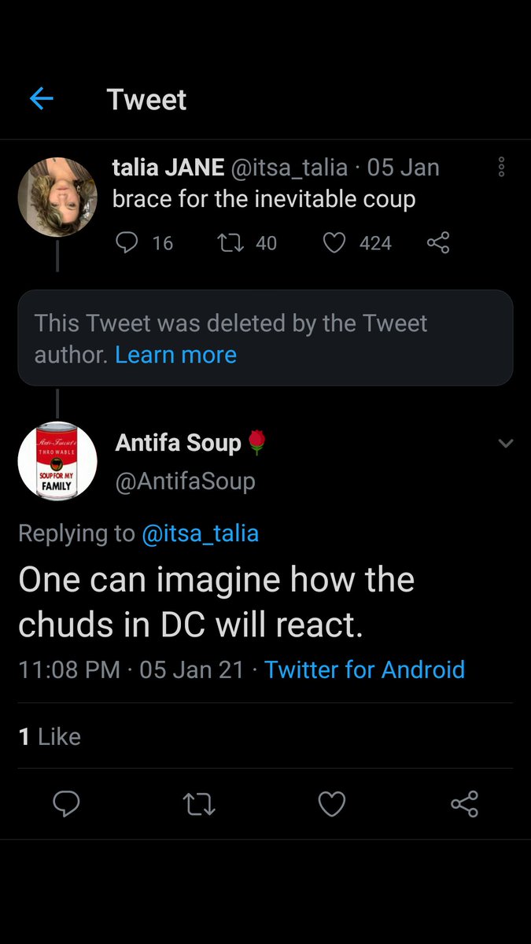View who liked via 1 Like

tap(50, 736)
